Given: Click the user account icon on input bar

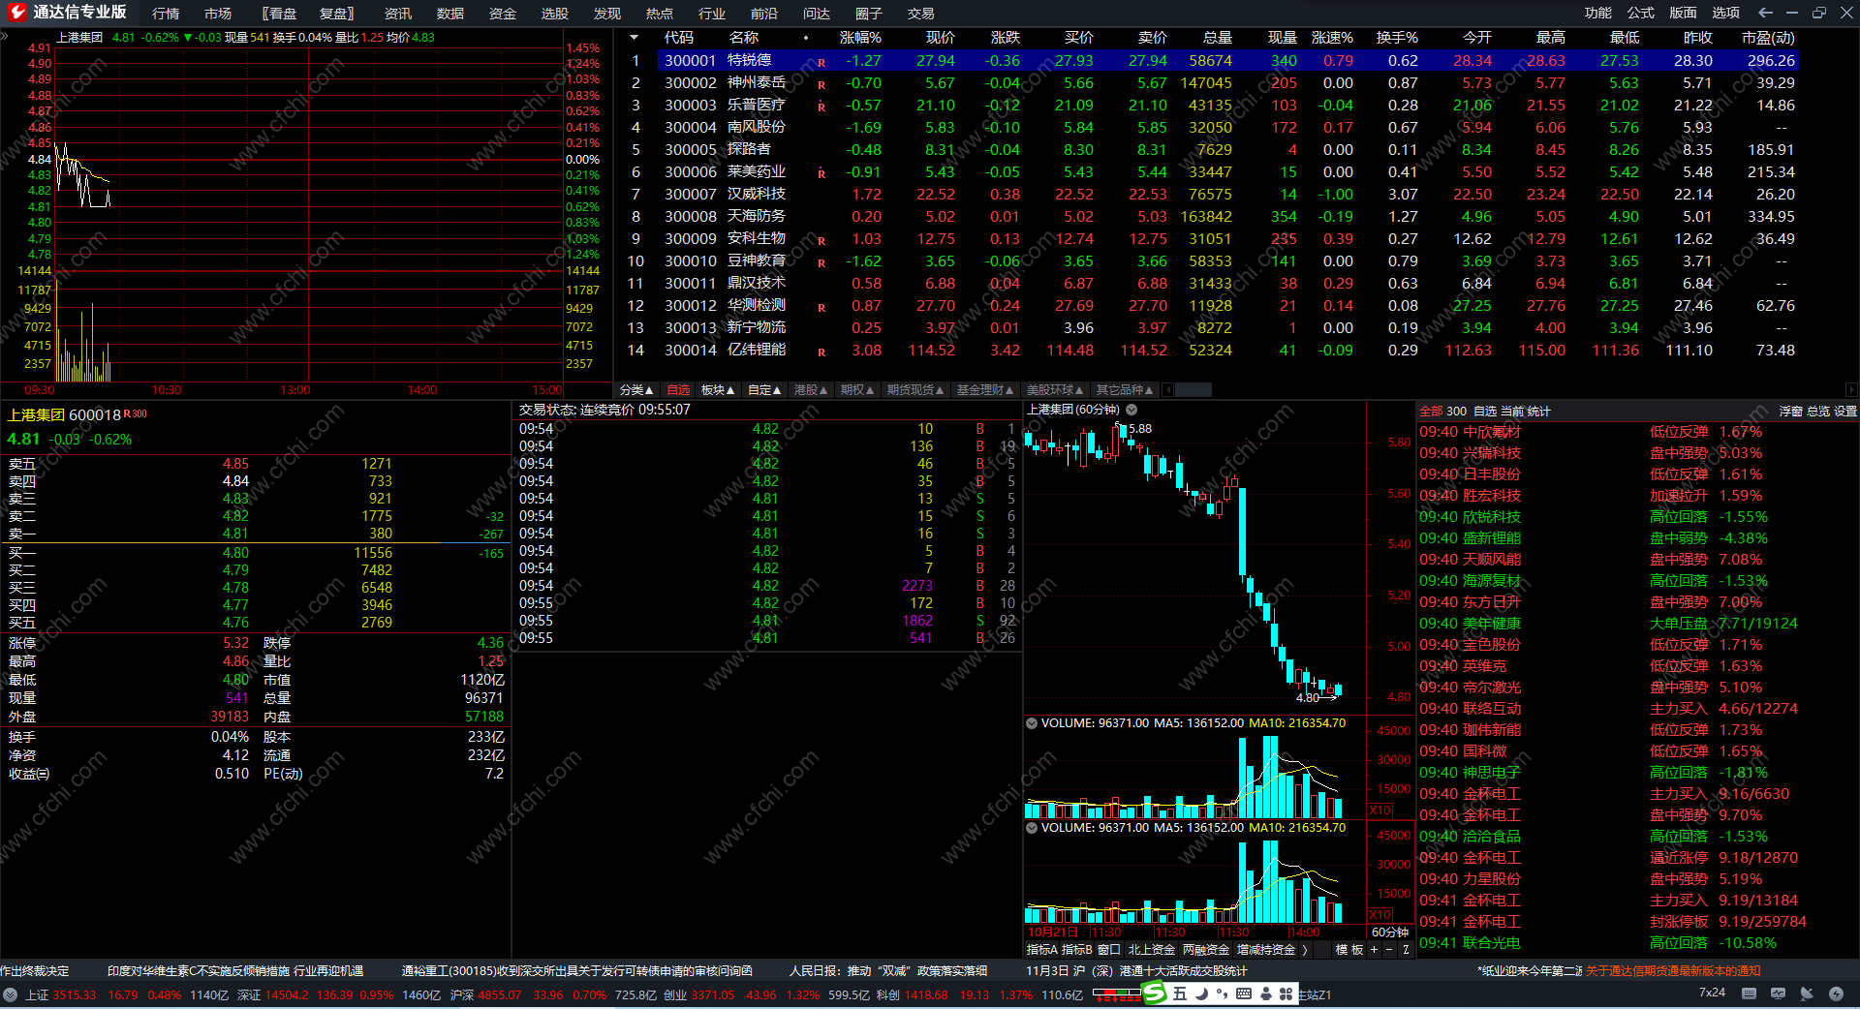Looking at the screenshot, I should (1265, 994).
